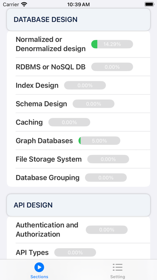Open the Schema Design topic
This screenshot has height=280, width=157.
click(78, 104)
